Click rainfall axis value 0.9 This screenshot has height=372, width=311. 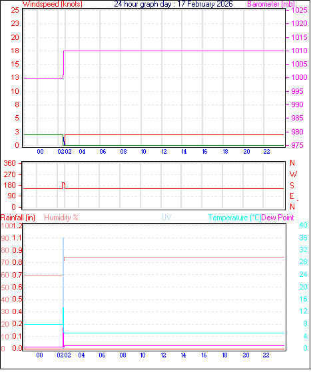point(17,250)
